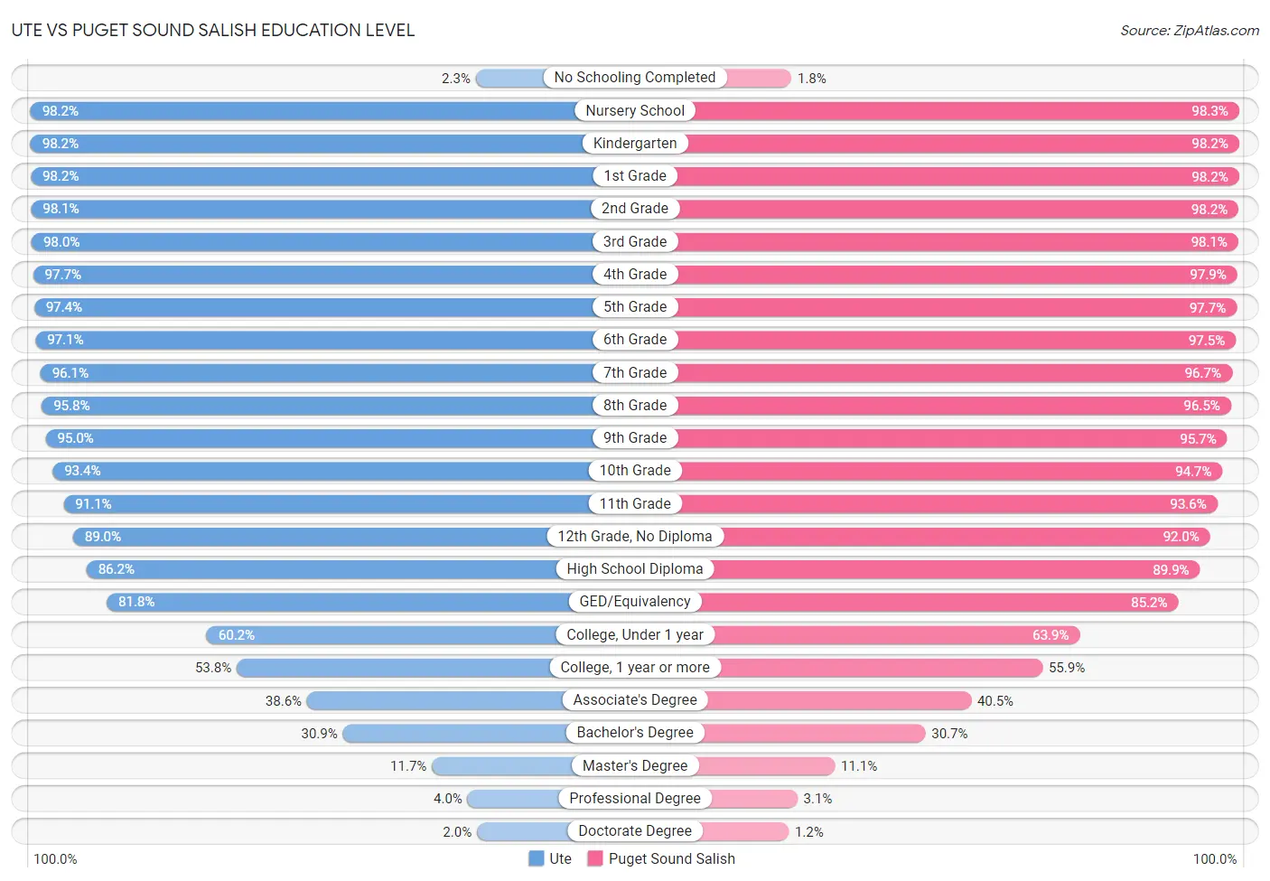The width and height of the screenshot is (1270, 881).
Task: Select the College, Under 1 year label
Action: pos(635,634)
